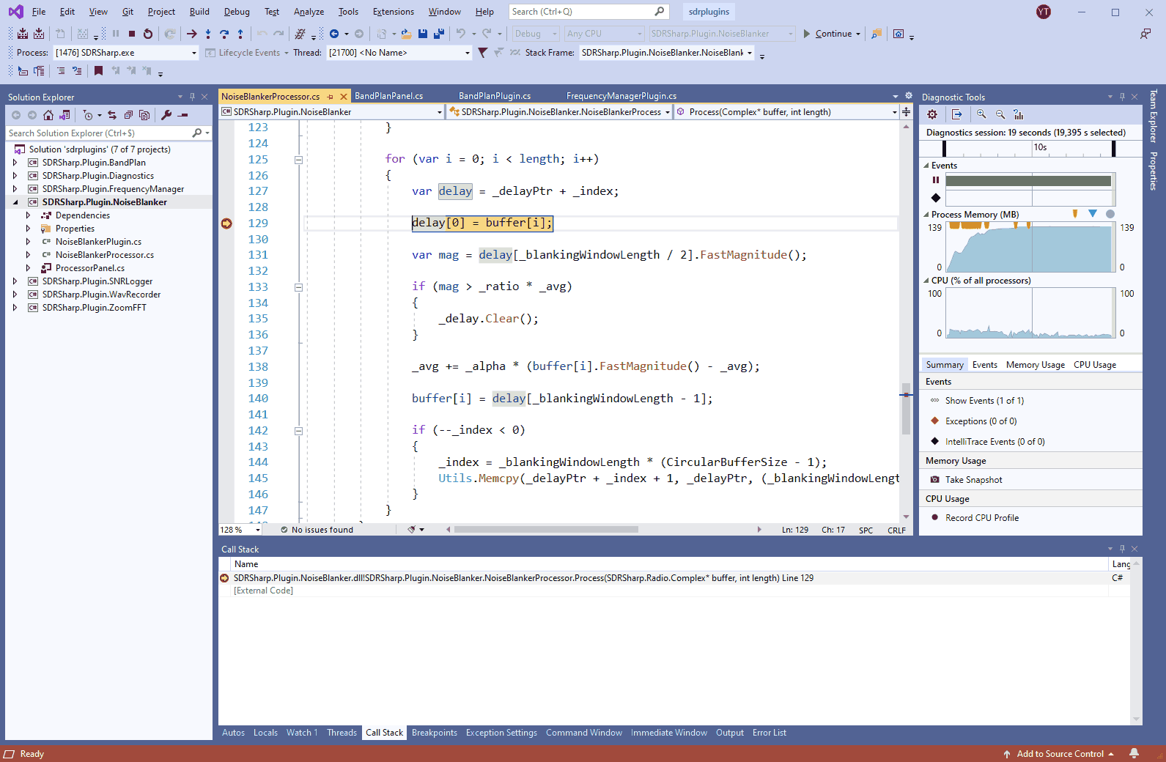This screenshot has width=1166, height=762.
Task: Click Record CPU Profile
Action: [x=982, y=518]
